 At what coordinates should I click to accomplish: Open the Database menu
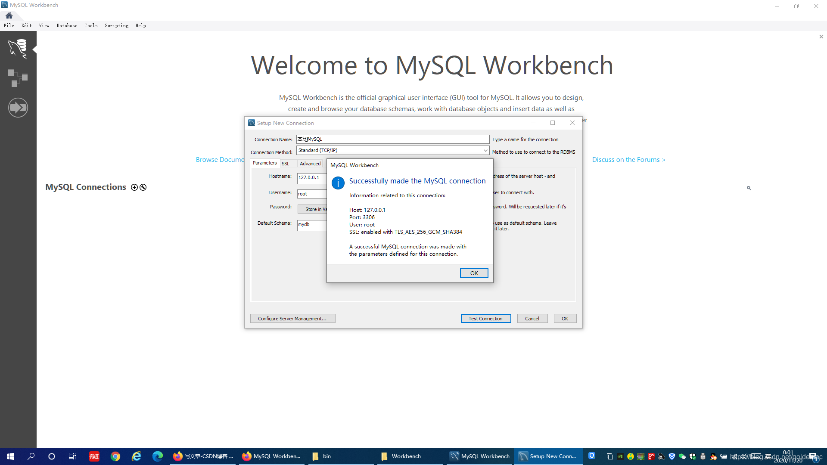tap(67, 25)
